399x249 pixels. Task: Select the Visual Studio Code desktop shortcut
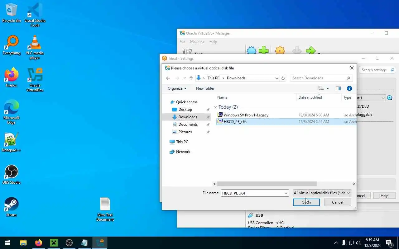(x=35, y=15)
